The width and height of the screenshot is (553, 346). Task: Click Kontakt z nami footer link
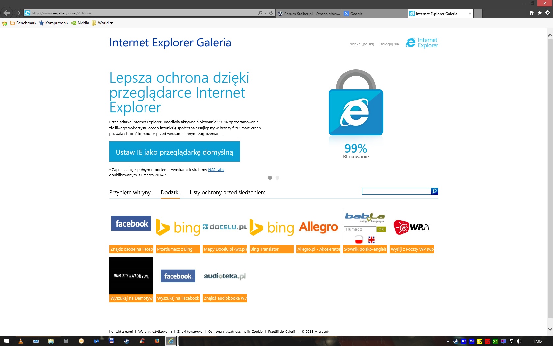coord(121,332)
